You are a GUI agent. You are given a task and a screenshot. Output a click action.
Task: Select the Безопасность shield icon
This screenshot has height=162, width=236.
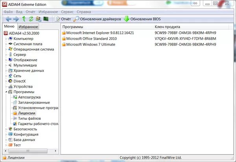tap(10, 129)
